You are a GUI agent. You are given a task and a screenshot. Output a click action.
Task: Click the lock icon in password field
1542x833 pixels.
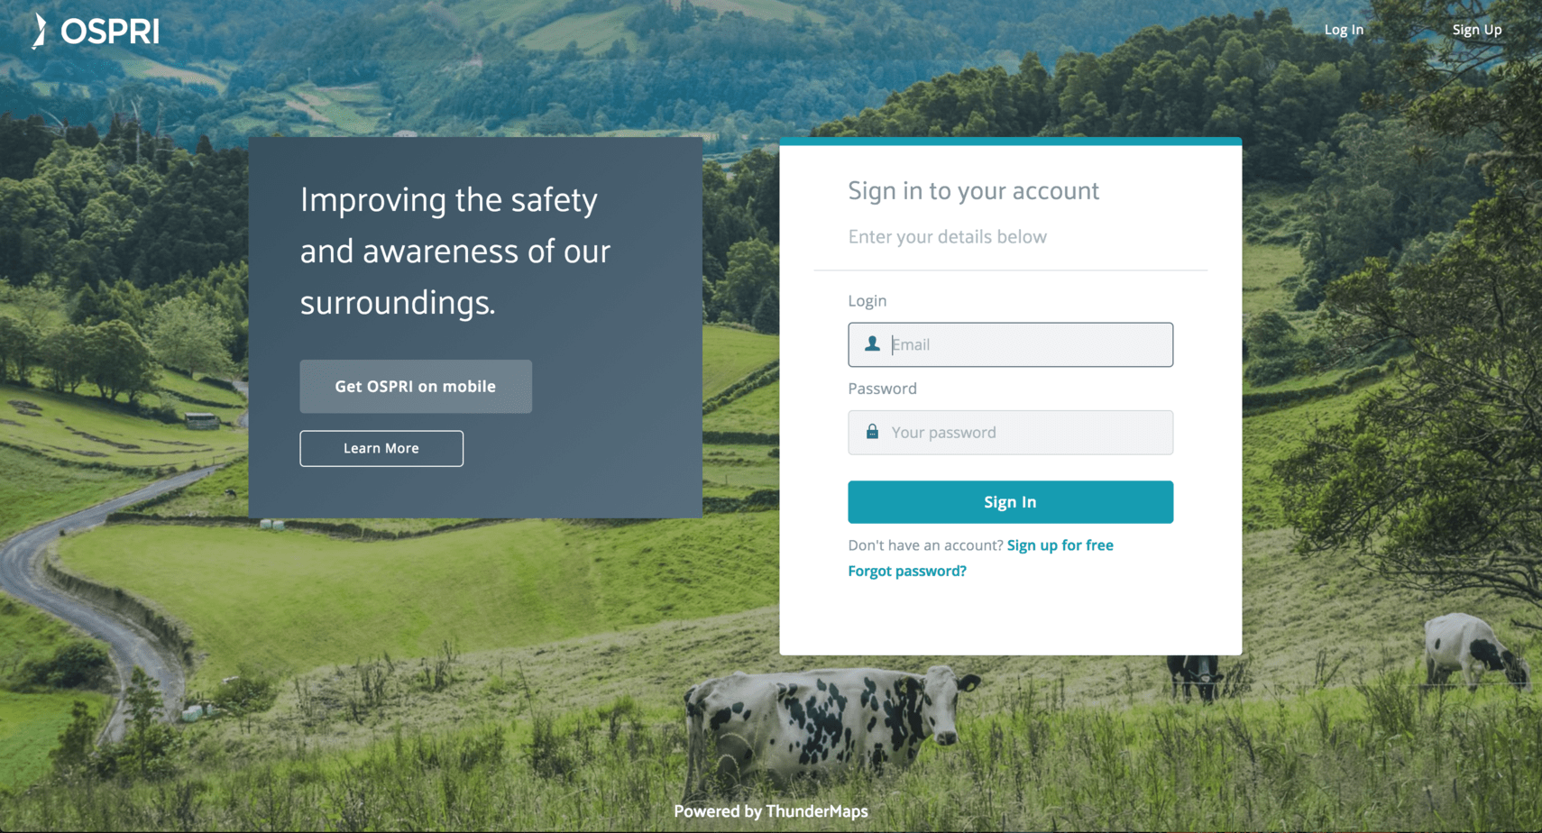click(872, 432)
